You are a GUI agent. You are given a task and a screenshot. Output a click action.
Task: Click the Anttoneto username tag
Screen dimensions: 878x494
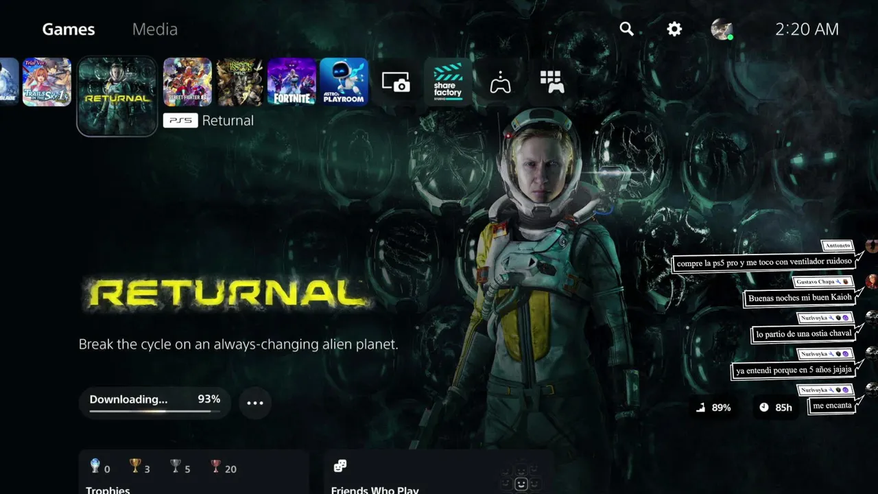[x=838, y=246]
